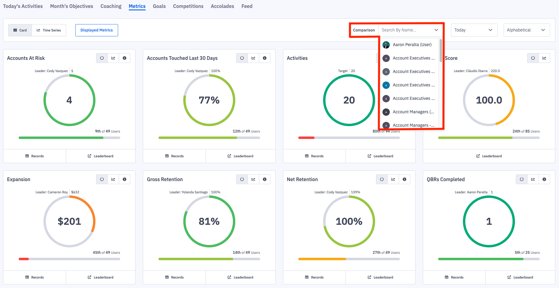
Task: Collapse the Comparison dropdown using its chevron
Action: tap(436, 30)
